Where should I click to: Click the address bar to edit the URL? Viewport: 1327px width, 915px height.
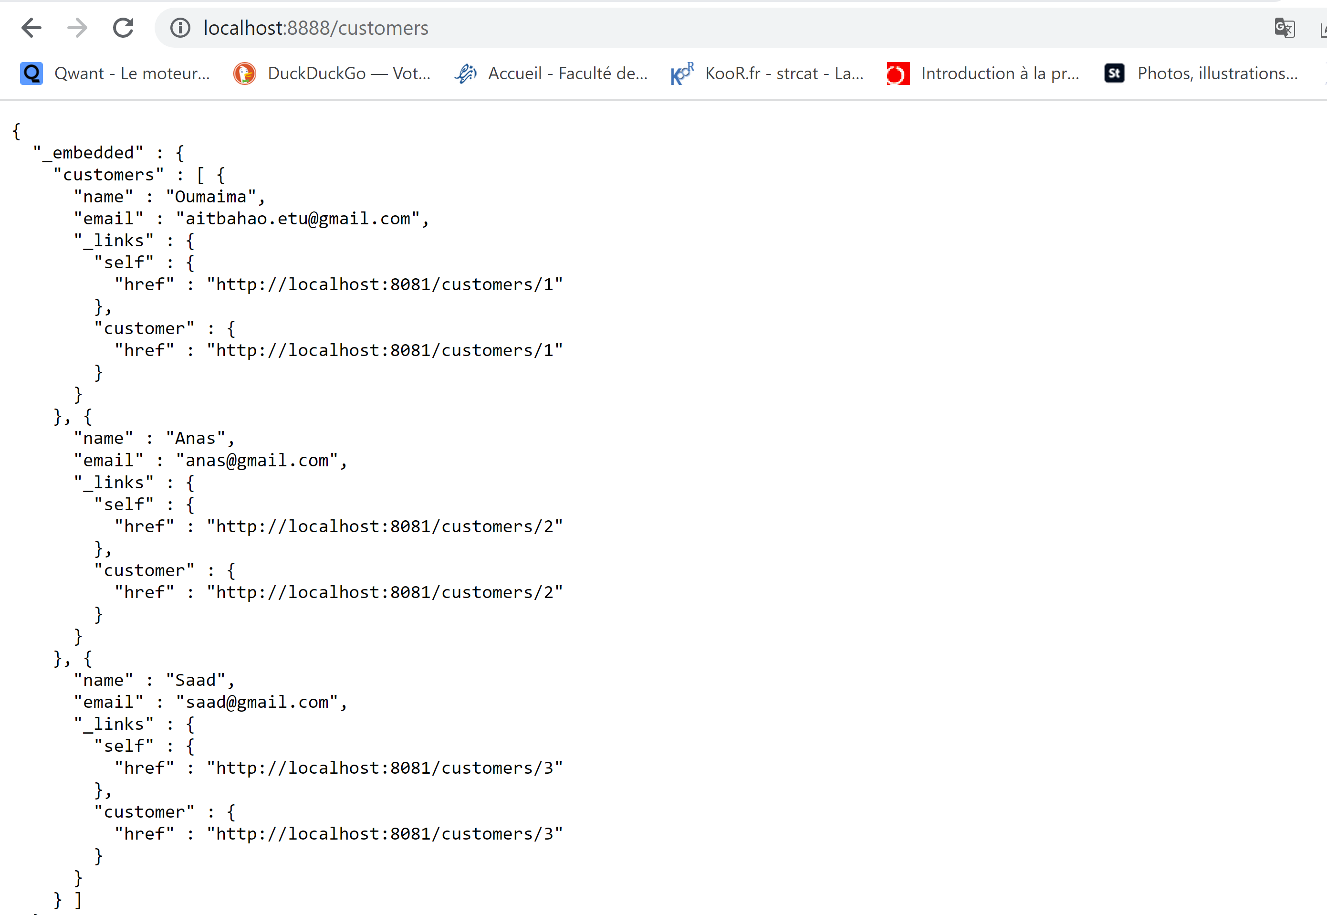tap(516, 28)
